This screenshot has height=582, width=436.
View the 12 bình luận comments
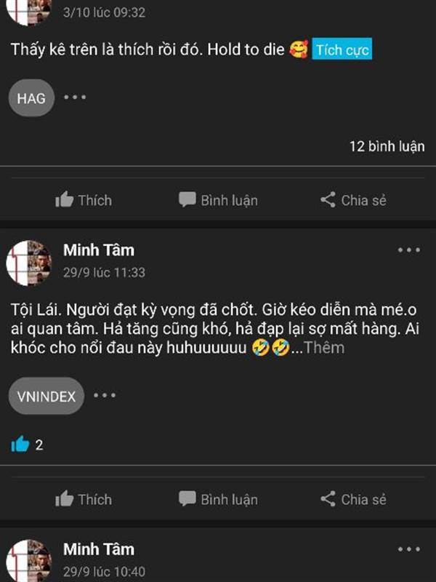[387, 146]
